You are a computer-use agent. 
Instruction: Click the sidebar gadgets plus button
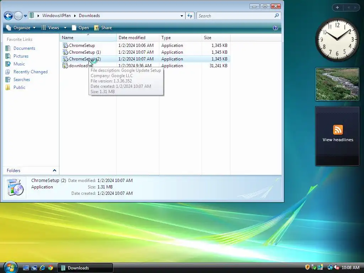tap(337, 7)
